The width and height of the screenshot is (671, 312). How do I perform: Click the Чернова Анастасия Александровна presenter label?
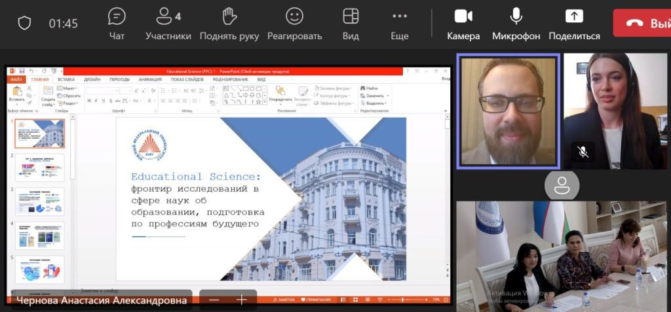102,300
